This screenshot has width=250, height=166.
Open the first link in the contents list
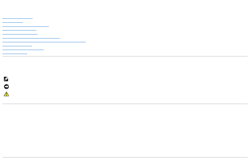pos(17,18)
